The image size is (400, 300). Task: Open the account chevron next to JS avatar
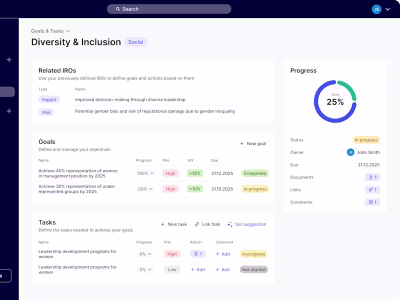pyautogui.click(x=387, y=9)
